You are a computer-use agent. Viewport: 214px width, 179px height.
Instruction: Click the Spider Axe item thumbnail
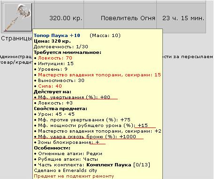18,17
